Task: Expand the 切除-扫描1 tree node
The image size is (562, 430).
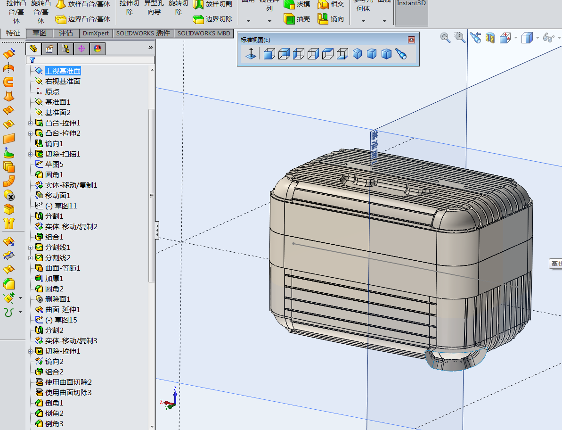Action: click(31, 154)
